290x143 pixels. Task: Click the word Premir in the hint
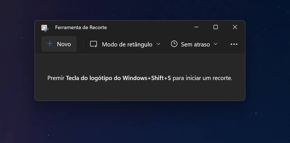point(56,78)
